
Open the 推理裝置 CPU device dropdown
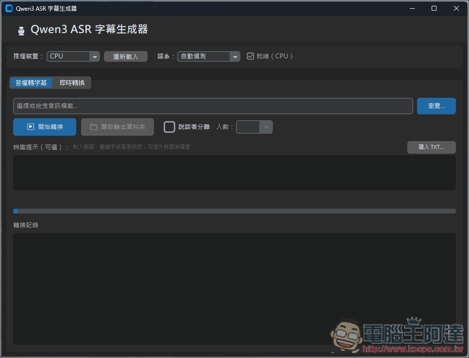click(x=73, y=56)
